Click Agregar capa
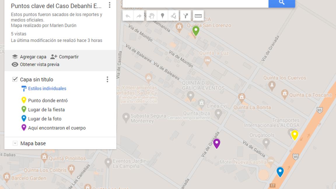336x189 pixels. click(x=29, y=57)
